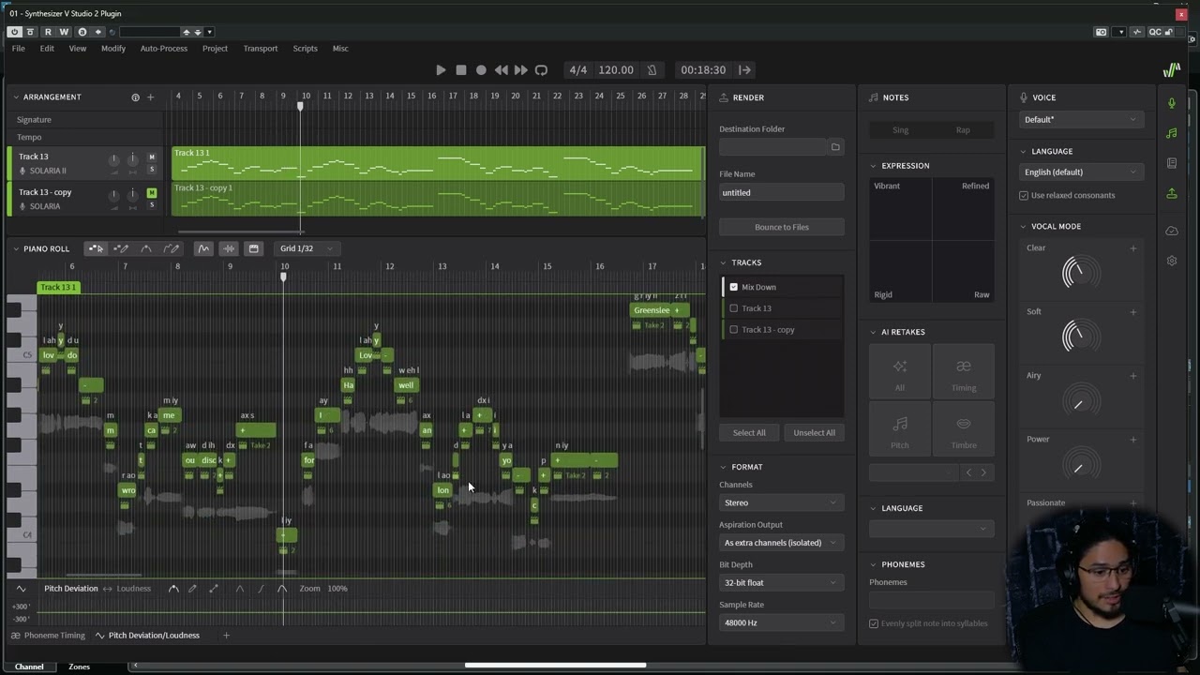The width and height of the screenshot is (1200, 675).
Task: Open the File menu
Action: click(18, 49)
